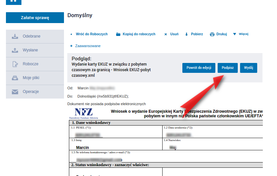Click the printer icon beside Drukuj

pyautogui.click(x=212, y=34)
